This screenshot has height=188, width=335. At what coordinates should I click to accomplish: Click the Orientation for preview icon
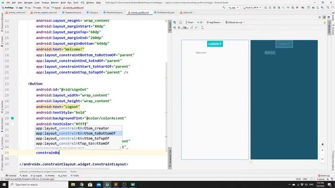[x=181, y=22]
